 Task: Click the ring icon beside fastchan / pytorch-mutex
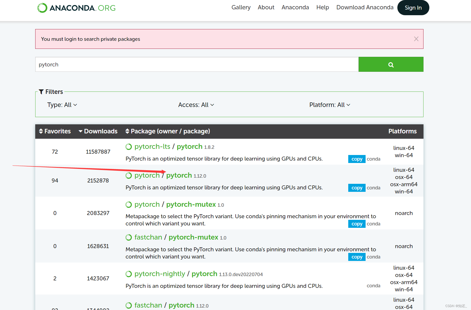(129, 237)
